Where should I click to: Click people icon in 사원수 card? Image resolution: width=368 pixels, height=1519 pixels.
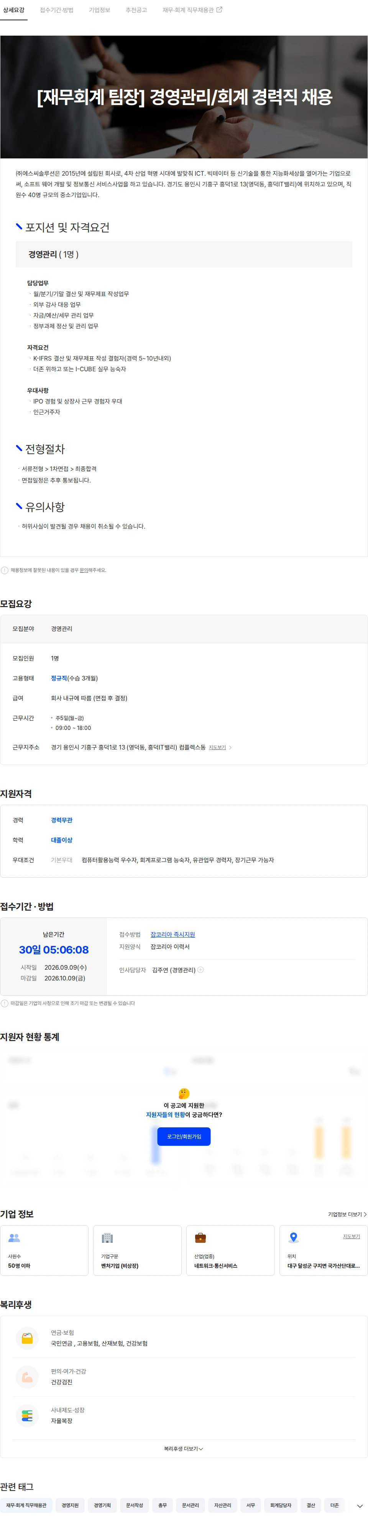coord(14,1238)
